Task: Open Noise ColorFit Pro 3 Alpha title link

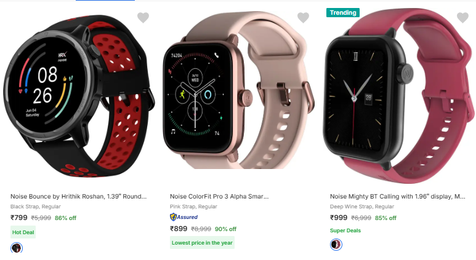Action: 219,196
